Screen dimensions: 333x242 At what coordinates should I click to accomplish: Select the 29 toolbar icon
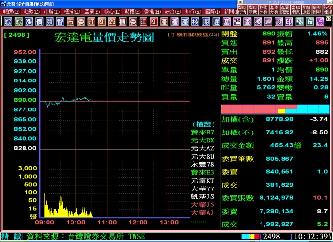pos(112,22)
